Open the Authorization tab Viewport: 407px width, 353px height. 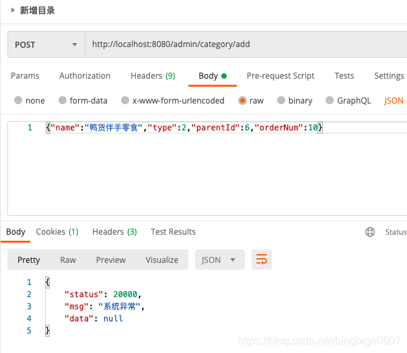coord(85,76)
